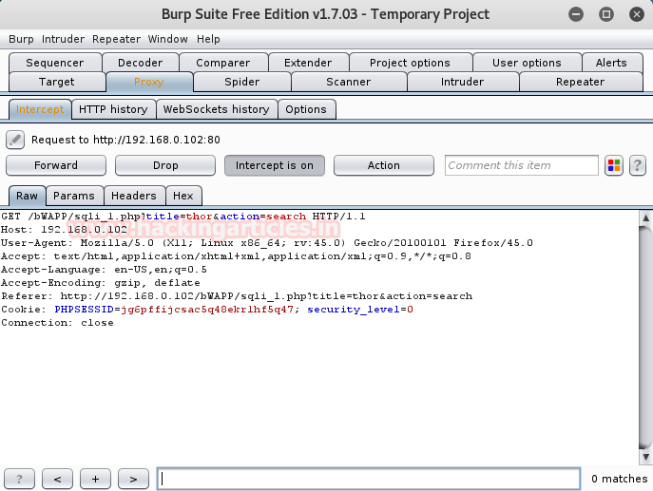Image resolution: width=653 pixels, height=491 pixels.
Task: Select the Proxy tab
Action: coord(149,82)
